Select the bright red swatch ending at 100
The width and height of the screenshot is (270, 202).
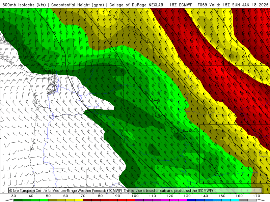131,200
